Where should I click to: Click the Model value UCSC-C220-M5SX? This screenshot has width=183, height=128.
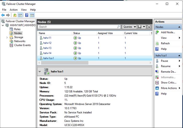pyautogui.click(x=74, y=125)
